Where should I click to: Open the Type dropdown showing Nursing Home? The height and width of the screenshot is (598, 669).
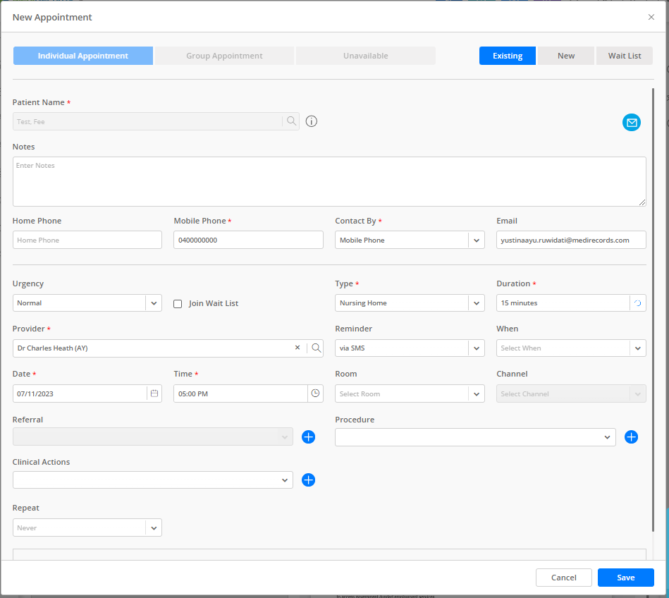(476, 303)
